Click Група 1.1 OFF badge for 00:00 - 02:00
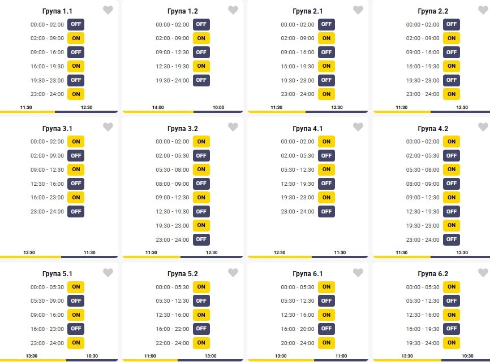Screen dimensions: 490x362 (x=76, y=24)
